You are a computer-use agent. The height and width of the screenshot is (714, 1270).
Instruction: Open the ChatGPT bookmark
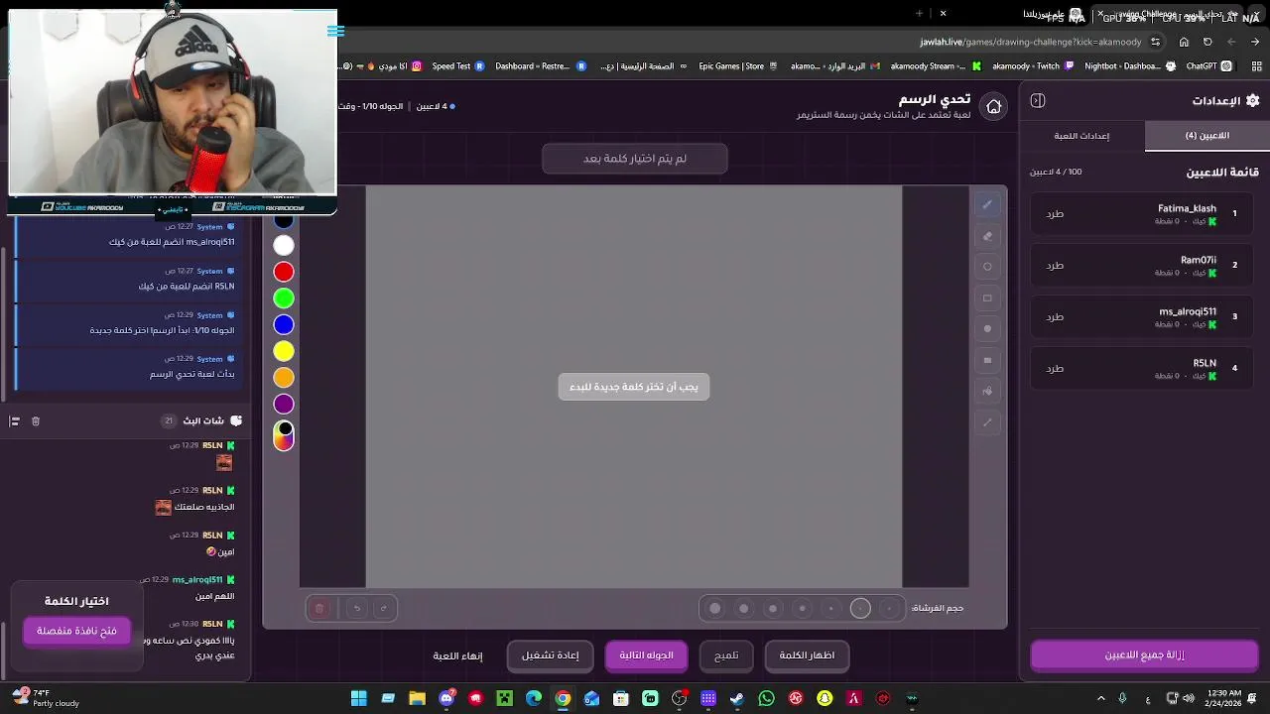1208,66
